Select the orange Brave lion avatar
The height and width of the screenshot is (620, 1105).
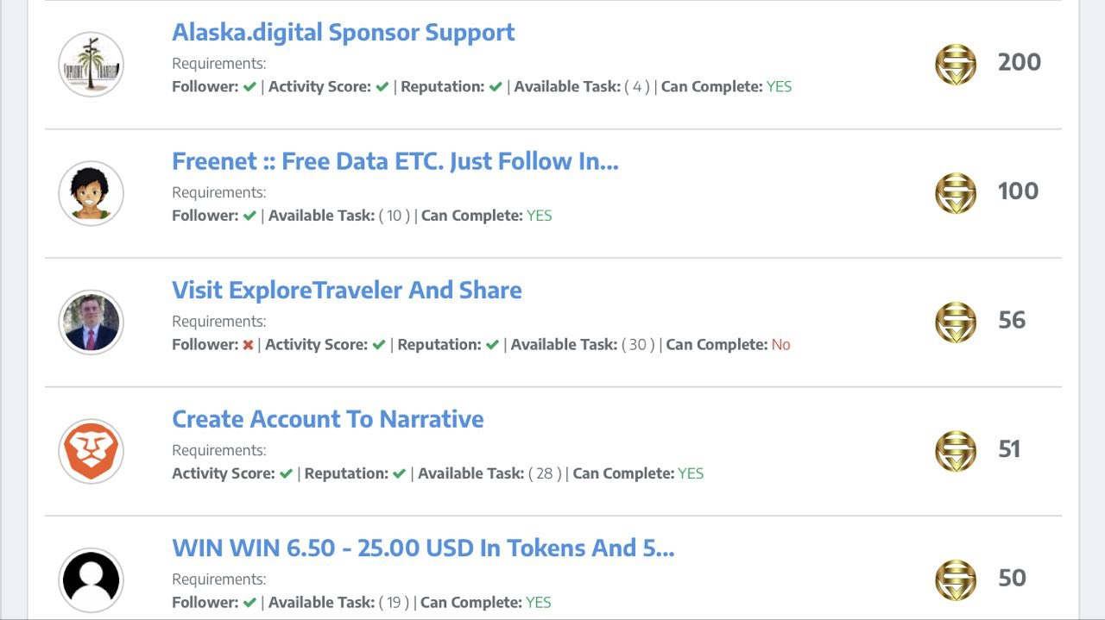pyautogui.click(x=91, y=451)
